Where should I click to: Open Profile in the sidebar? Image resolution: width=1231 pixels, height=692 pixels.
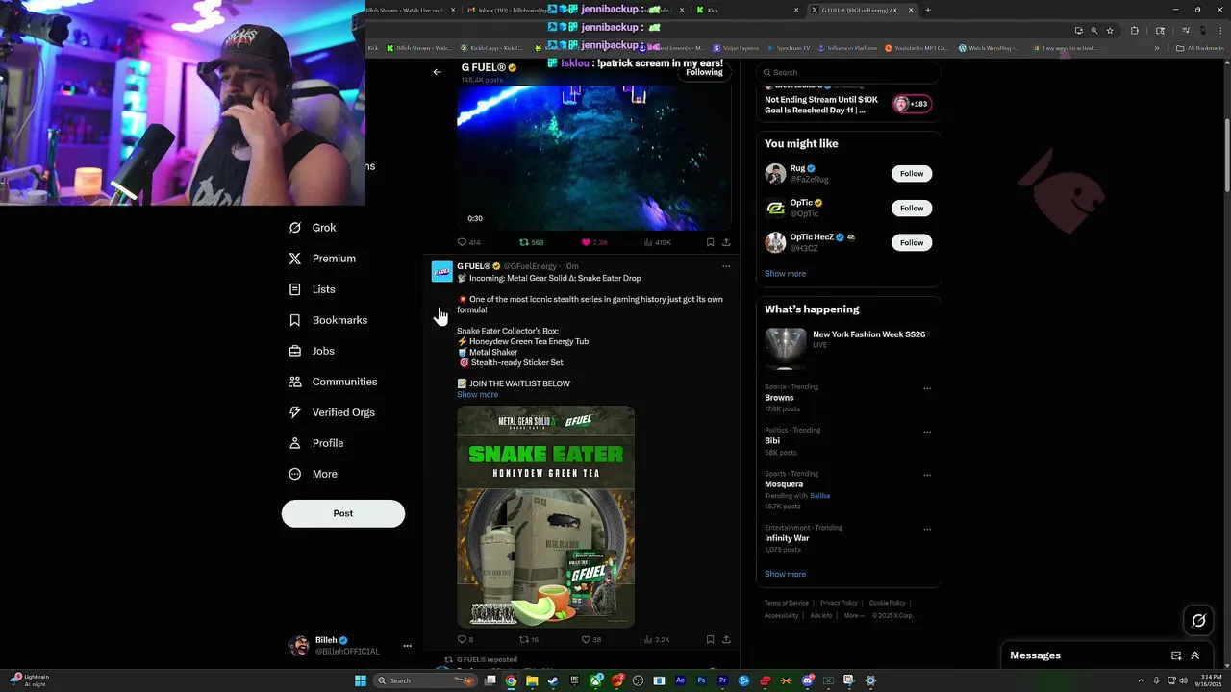tap(315, 443)
